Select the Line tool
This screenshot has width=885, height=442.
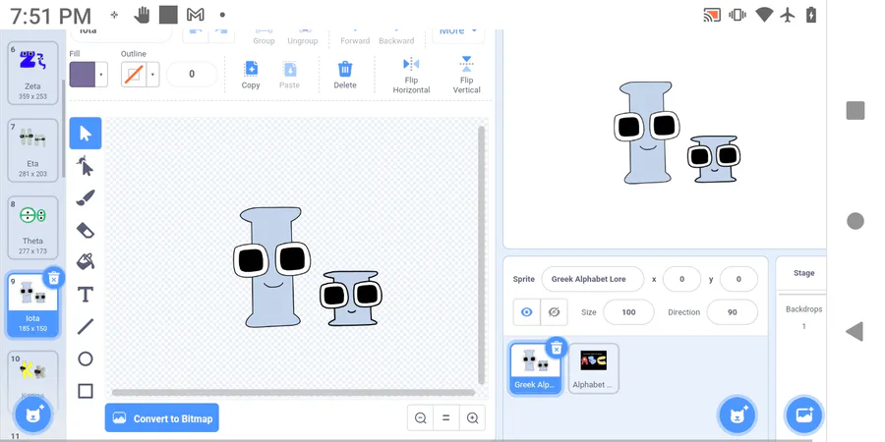86,326
